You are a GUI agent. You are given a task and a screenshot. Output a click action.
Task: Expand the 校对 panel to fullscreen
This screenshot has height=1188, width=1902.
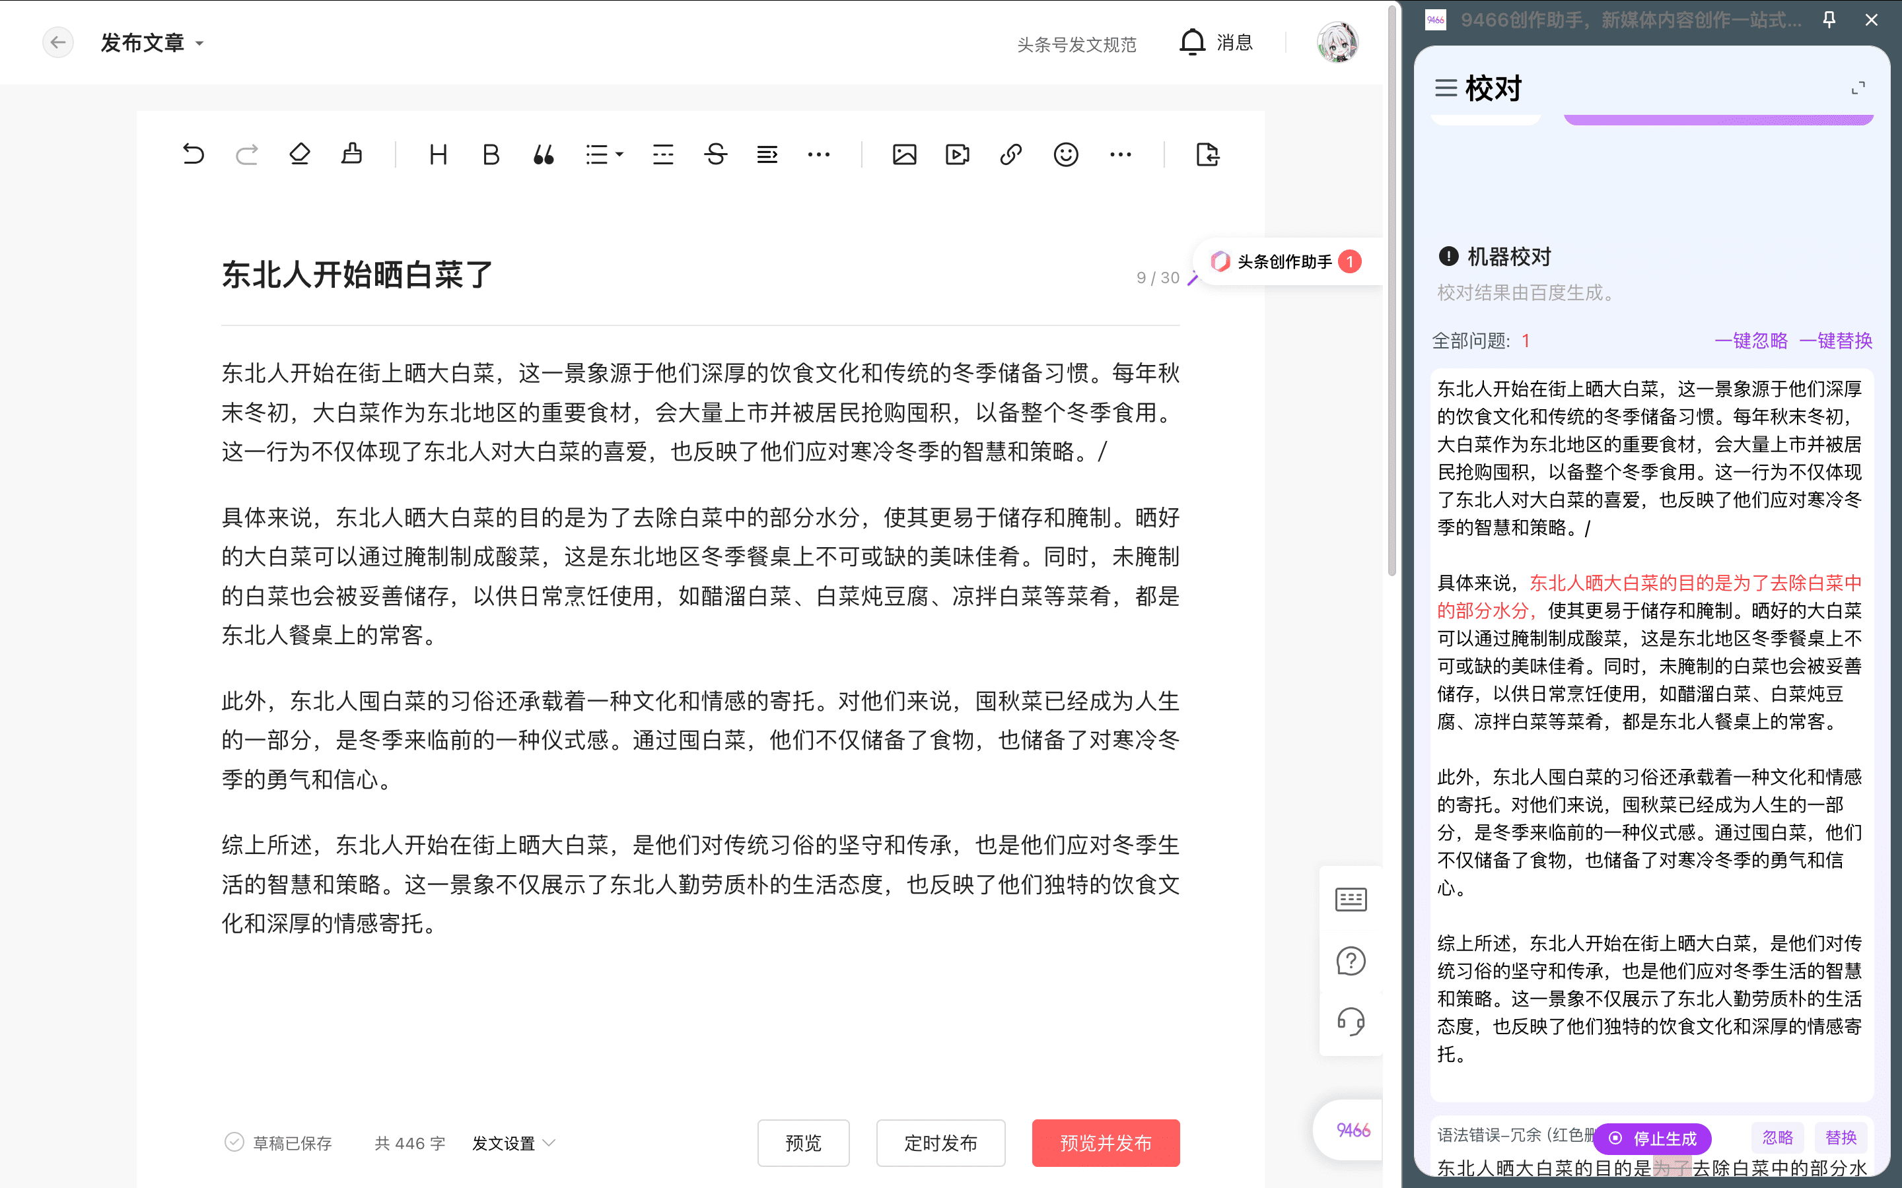(x=1858, y=88)
